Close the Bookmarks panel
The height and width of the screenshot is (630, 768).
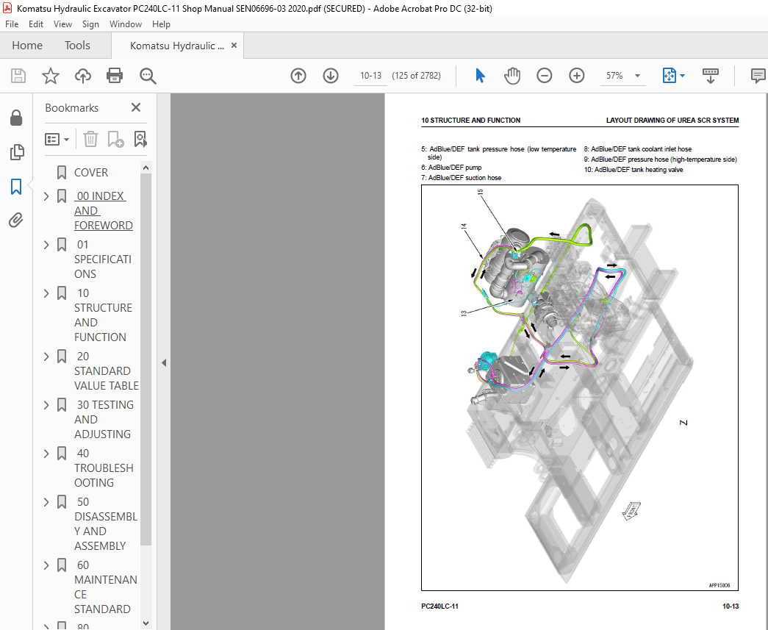click(x=136, y=107)
